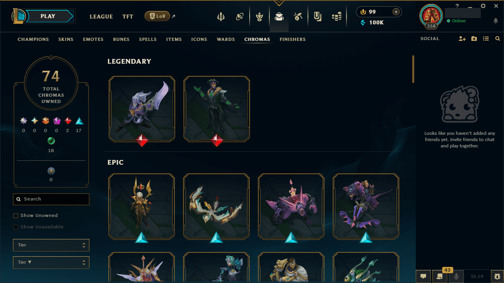504x283 pixels.
Task: Switch to the Skins tab
Action: (66, 39)
